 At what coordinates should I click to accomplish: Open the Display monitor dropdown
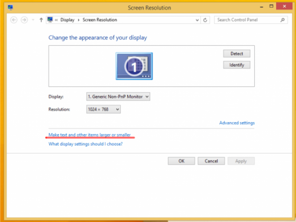tap(118, 97)
